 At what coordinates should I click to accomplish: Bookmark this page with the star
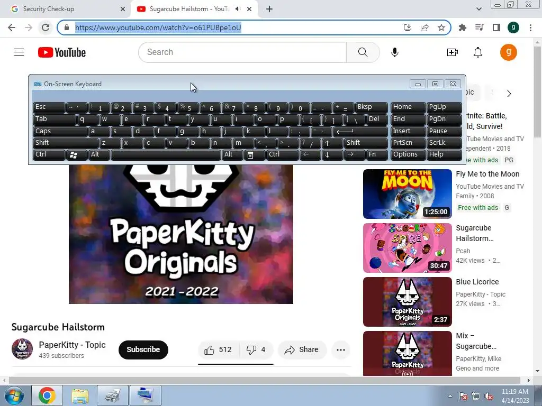coord(441,27)
